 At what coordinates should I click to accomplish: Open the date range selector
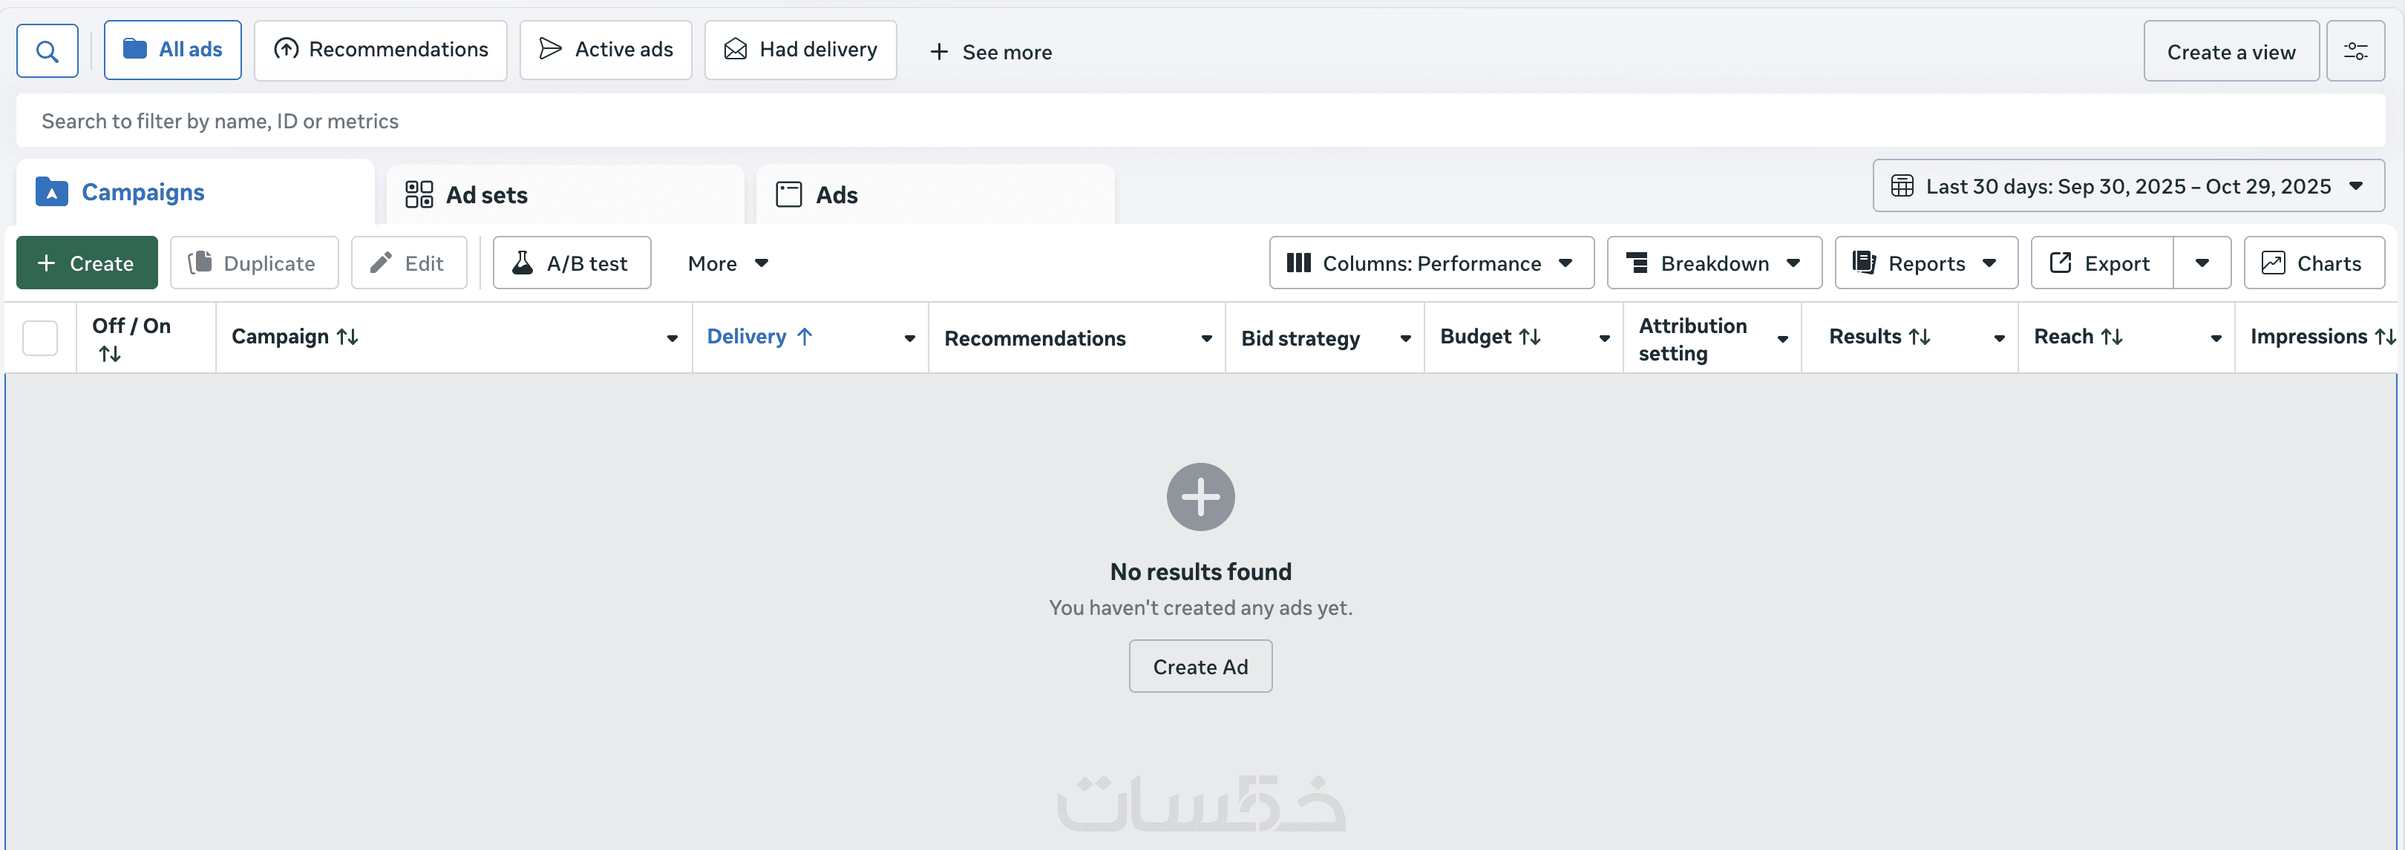pos(2127,187)
